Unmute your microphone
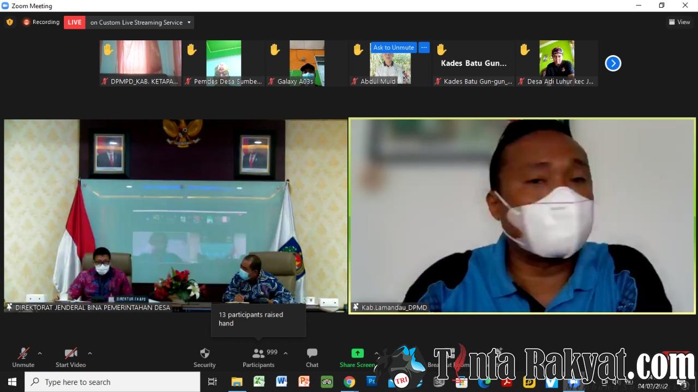698x392 pixels. coord(23,358)
